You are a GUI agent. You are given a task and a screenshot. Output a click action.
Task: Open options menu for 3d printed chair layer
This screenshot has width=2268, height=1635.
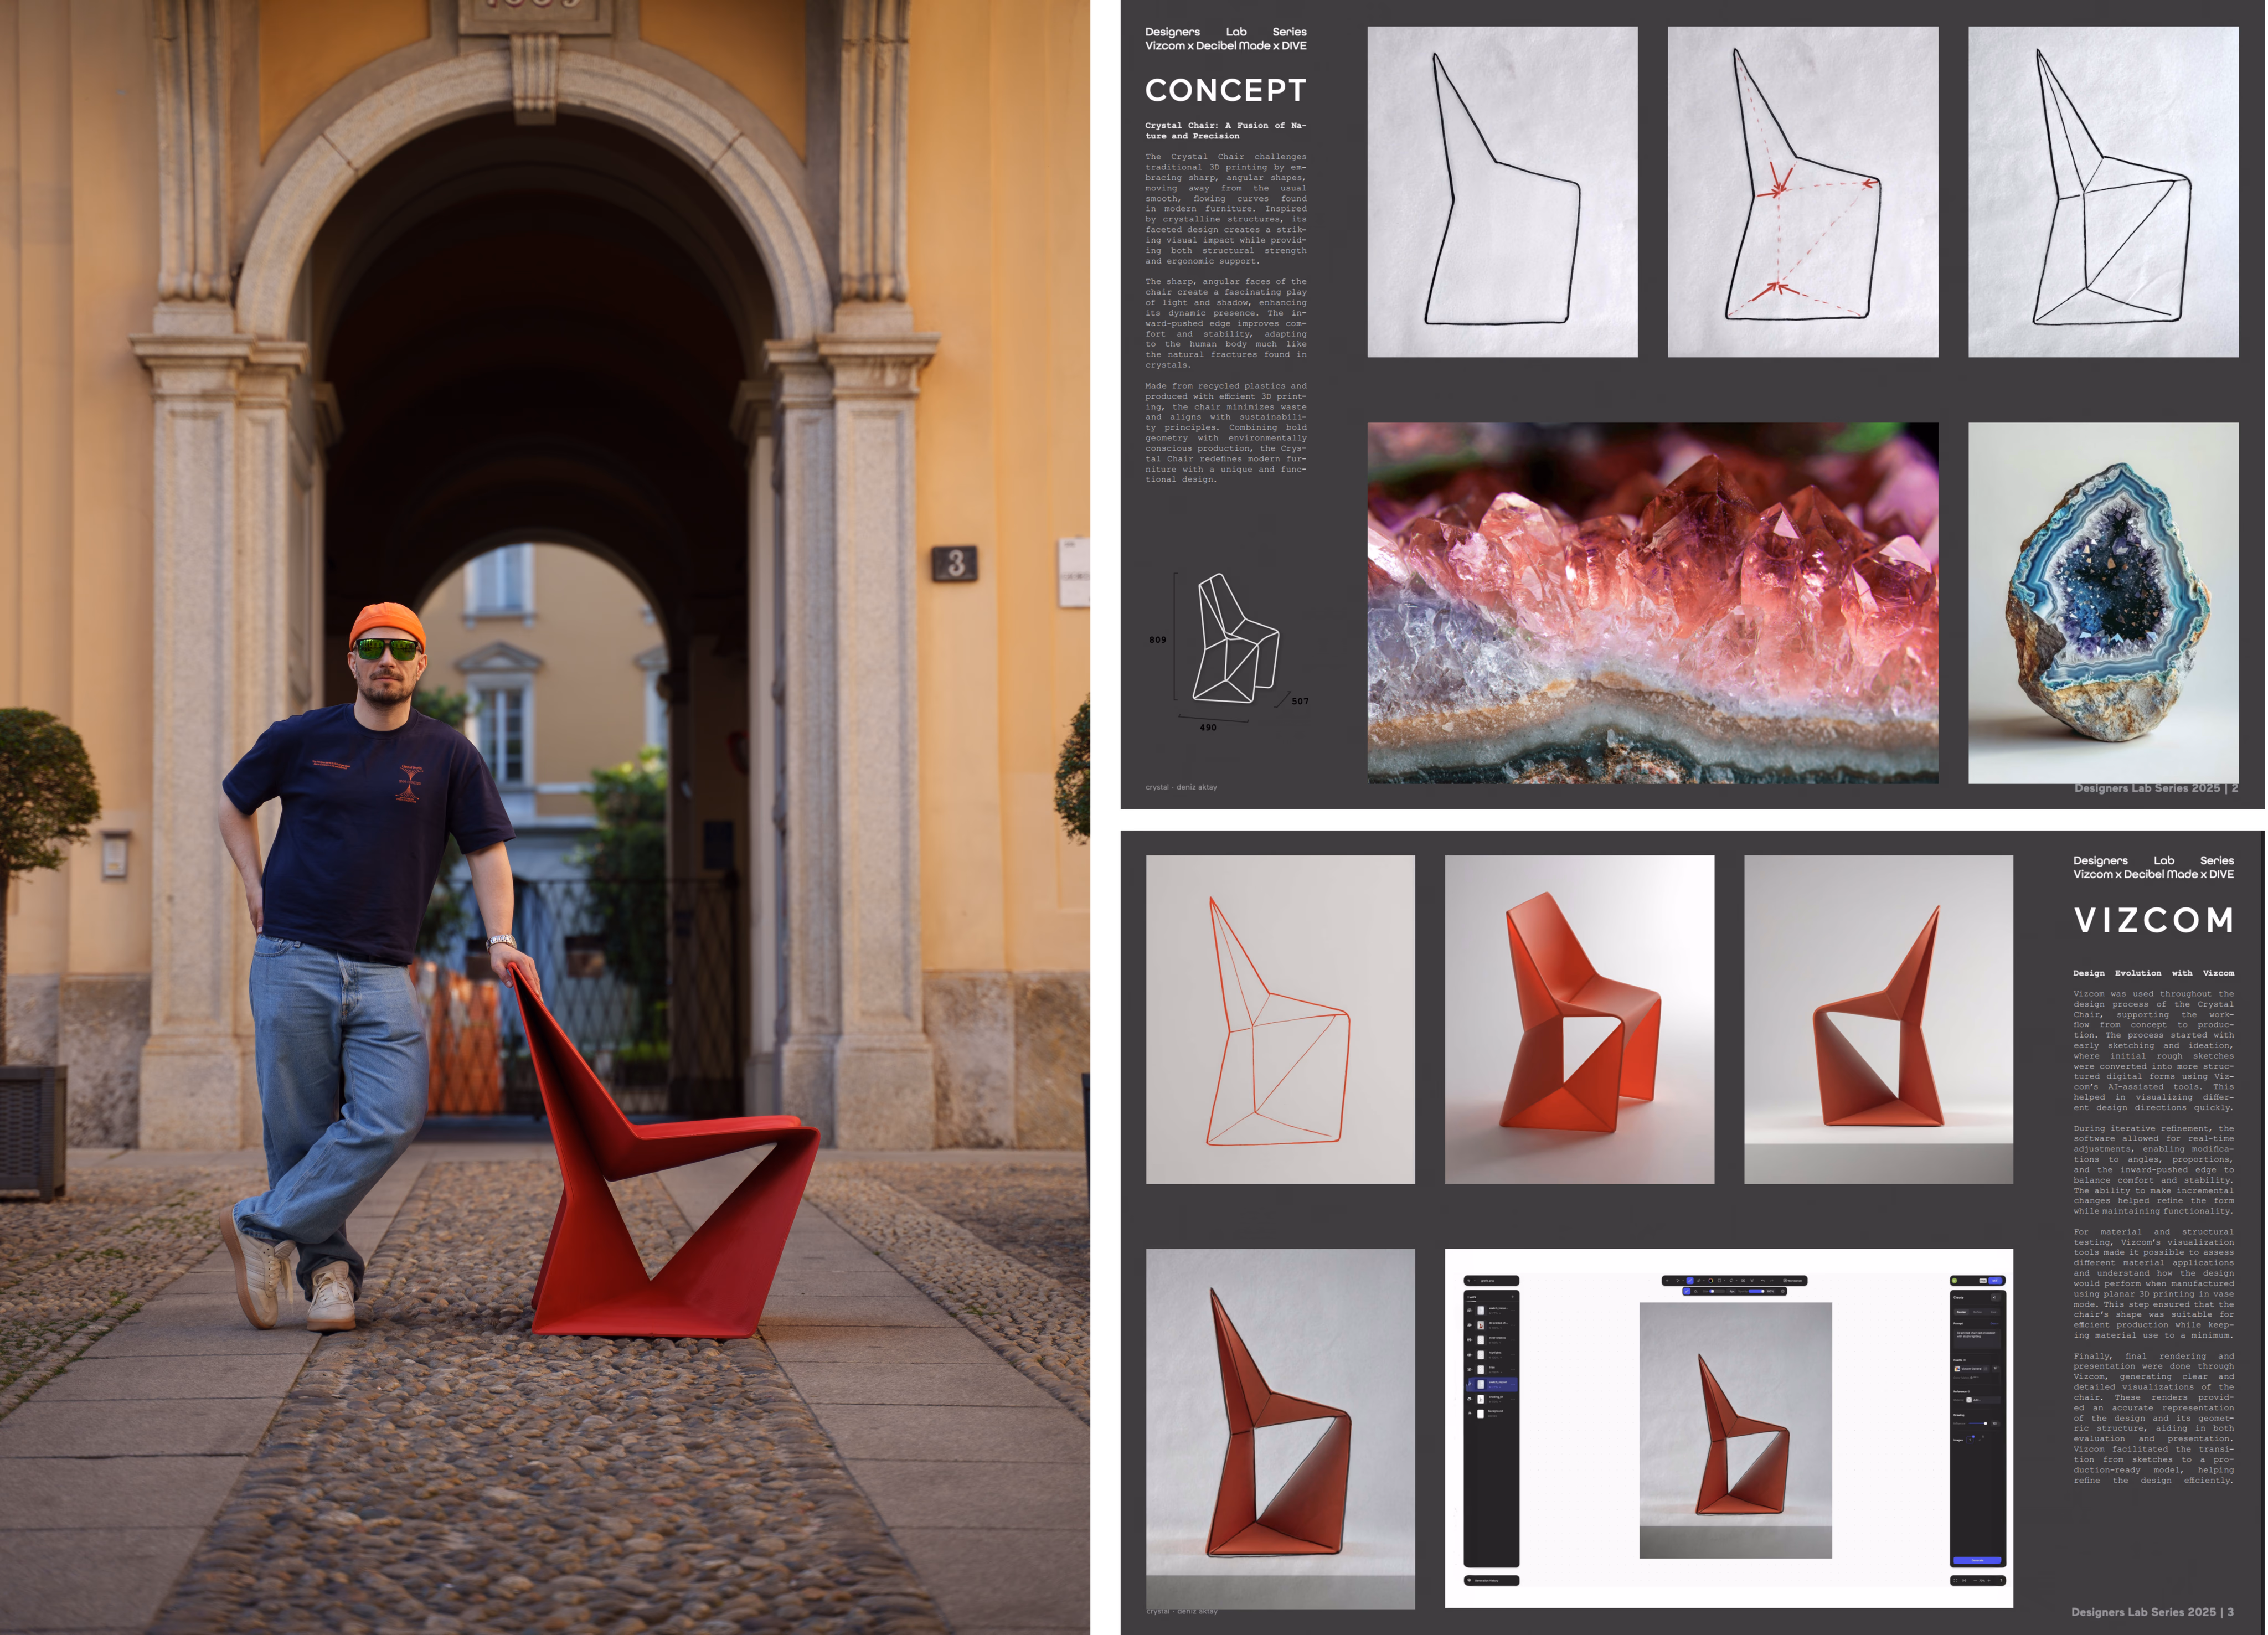click(1513, 1326)
